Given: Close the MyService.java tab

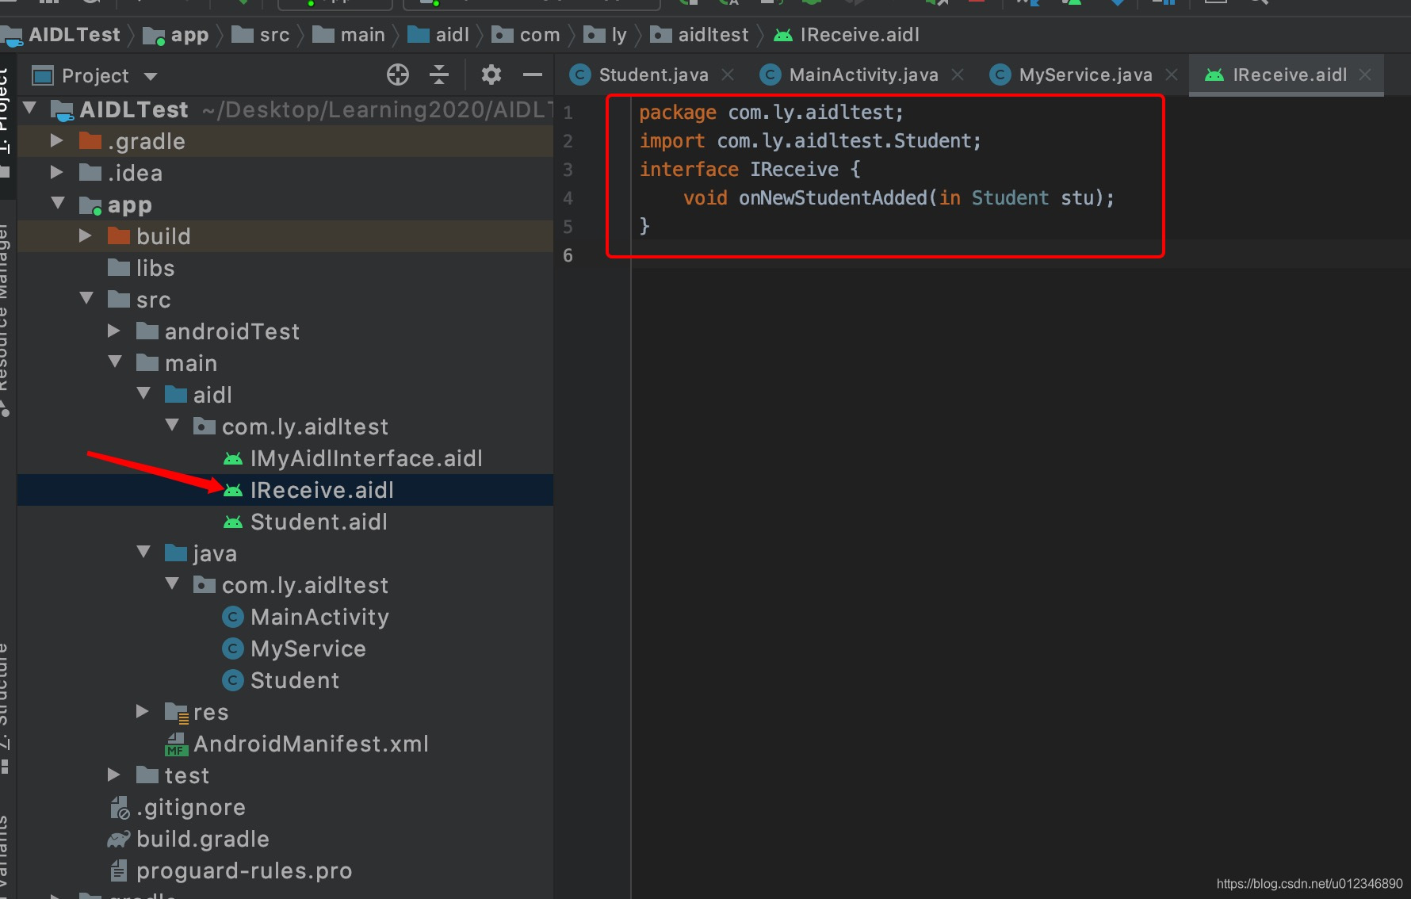Looking at the screenshot, I should click(1172, 75).
